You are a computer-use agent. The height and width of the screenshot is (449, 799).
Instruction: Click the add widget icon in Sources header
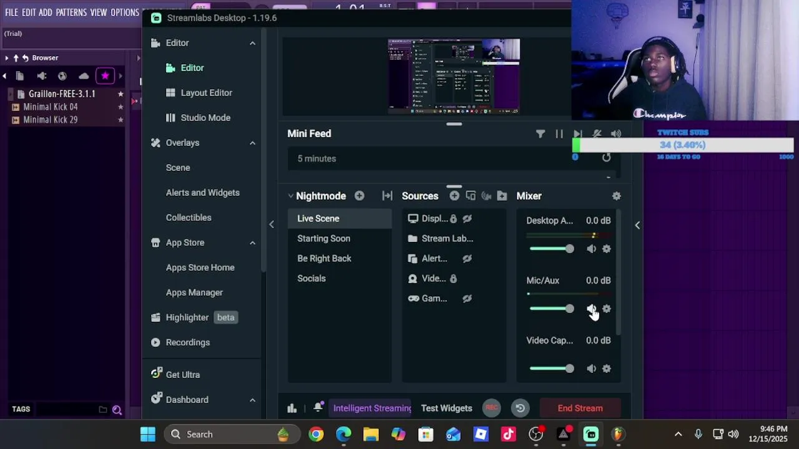tap(471, 196)
